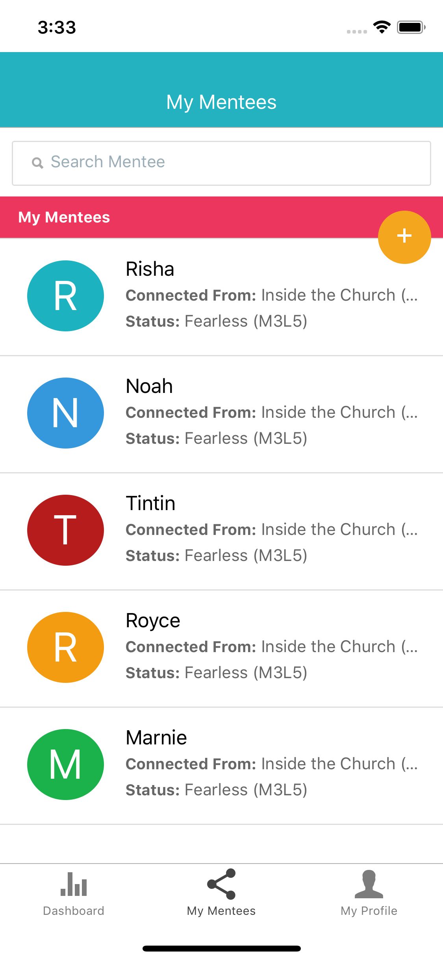Tap the orange plus add mentee button
The width and height of the screenshot is (443, 961).
(x=404, y=237)
